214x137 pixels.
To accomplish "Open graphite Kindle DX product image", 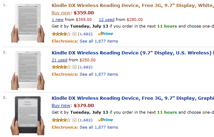I will (x=28, y=116).
